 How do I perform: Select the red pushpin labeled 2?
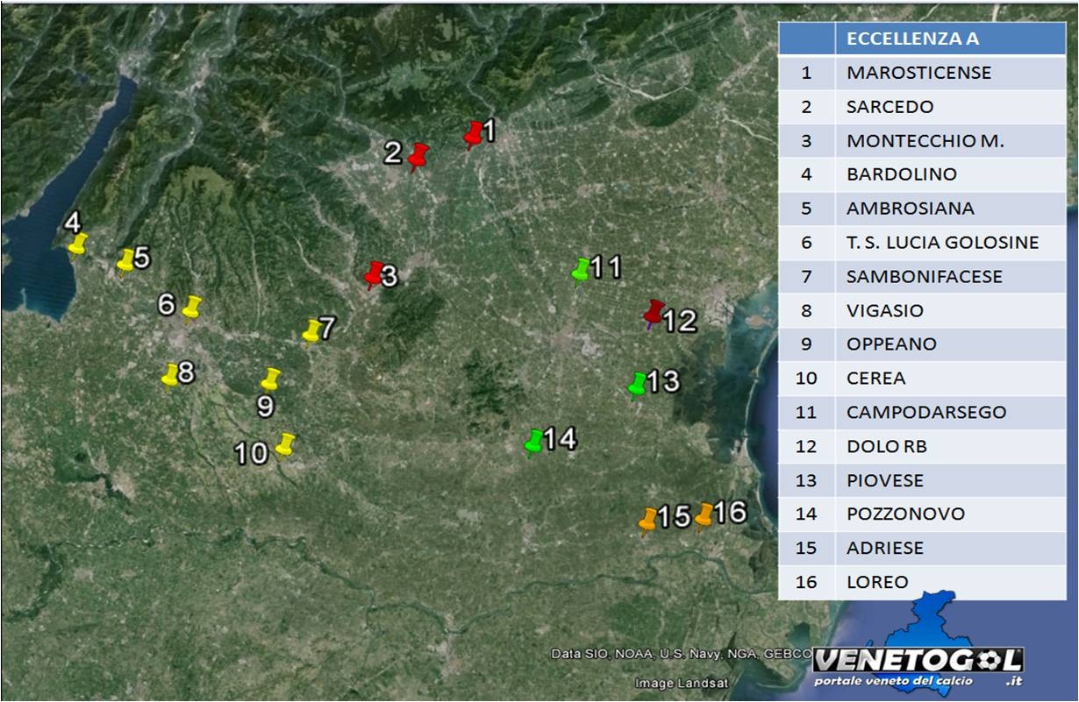(x=418, y=156)
